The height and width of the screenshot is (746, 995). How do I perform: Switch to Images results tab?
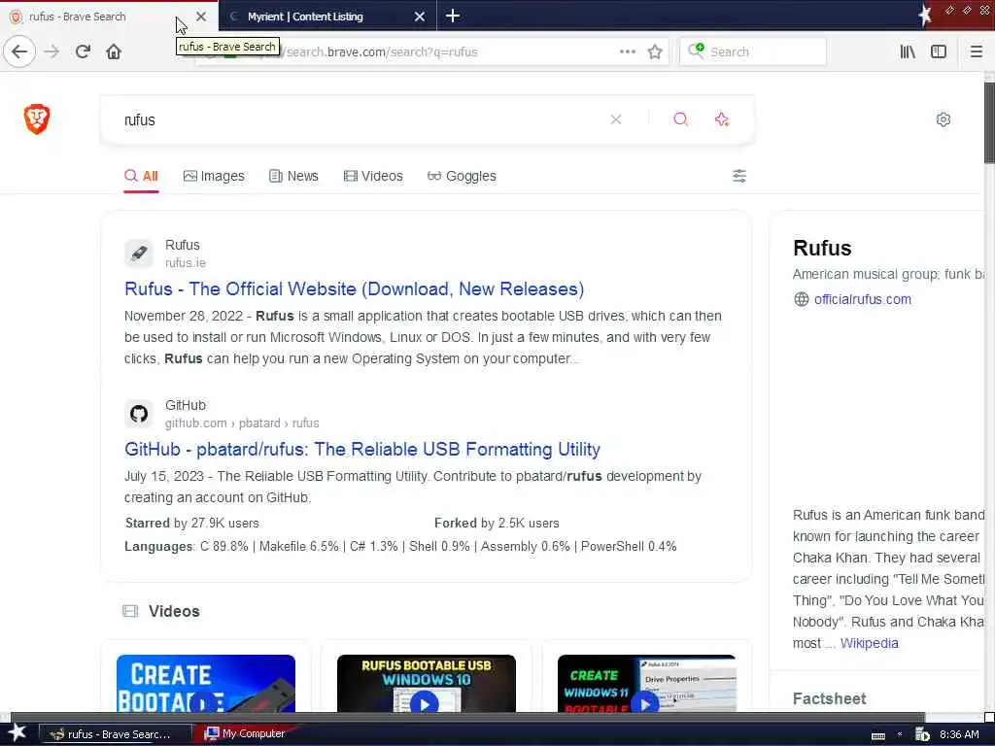(x=213, y=176)
